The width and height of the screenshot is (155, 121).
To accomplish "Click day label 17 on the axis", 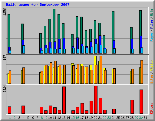I will [82, 118].
